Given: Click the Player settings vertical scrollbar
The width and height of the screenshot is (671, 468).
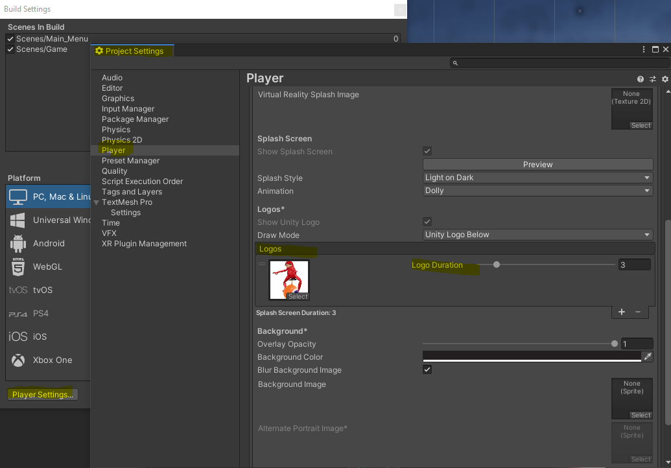Looking at the screenshot, I should [x=668, y=322].
